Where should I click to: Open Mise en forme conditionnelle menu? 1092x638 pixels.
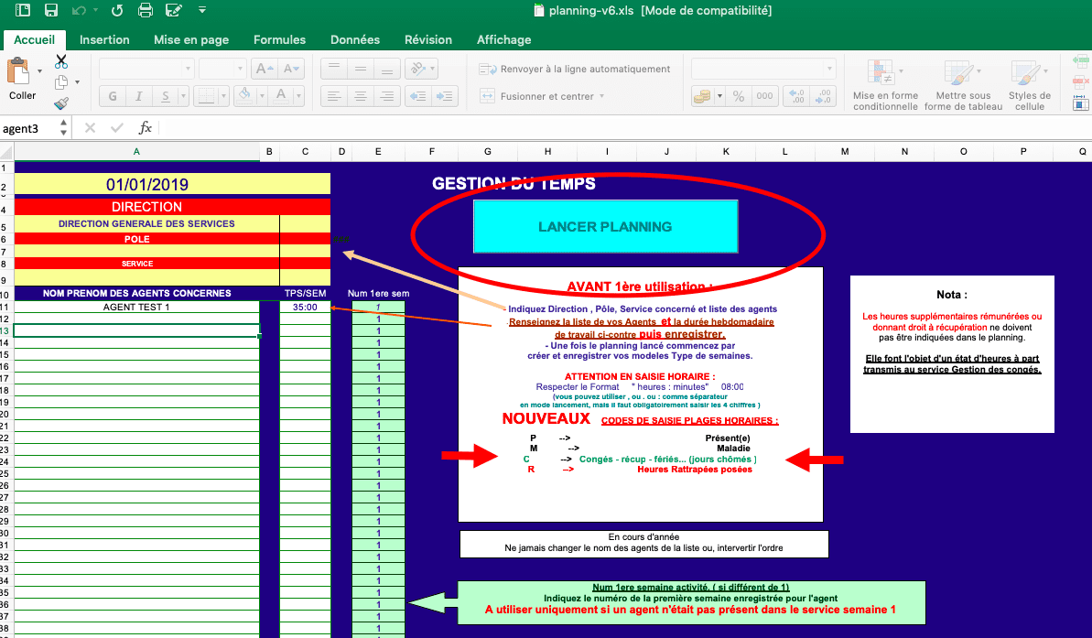click(x=885, y=84)
